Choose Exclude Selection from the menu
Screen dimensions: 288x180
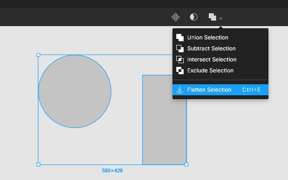click(x=220, y=71)
